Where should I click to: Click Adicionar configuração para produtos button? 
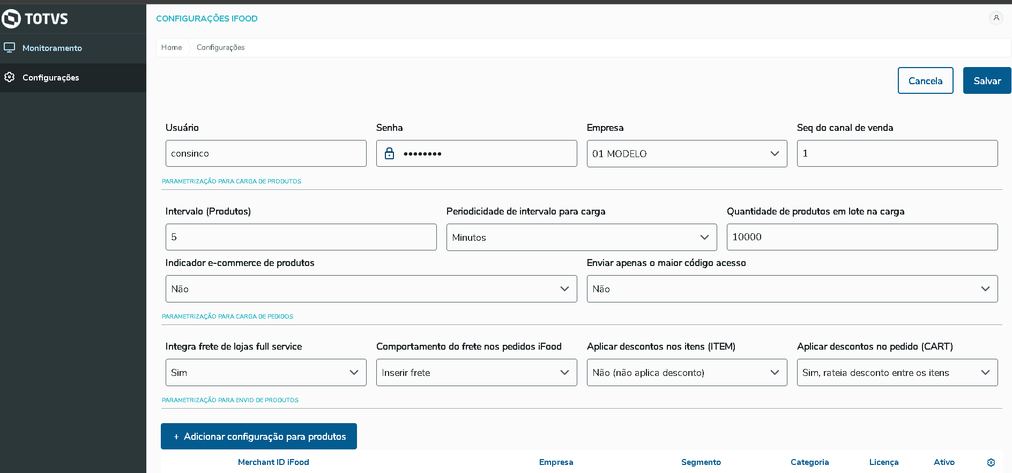tap(259, 437)
